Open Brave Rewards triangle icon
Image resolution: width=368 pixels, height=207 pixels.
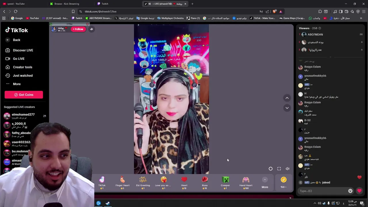coord(281,11)
